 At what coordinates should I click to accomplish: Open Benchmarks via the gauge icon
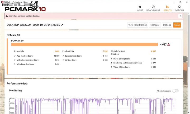(x=153, y=7)
